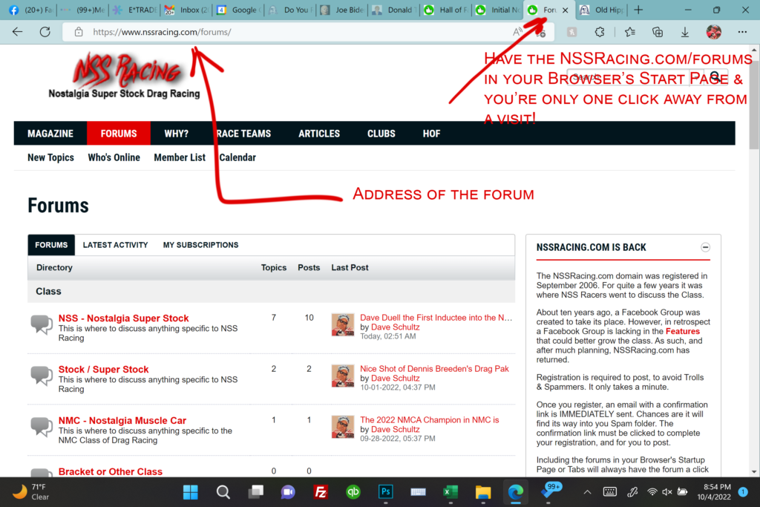Refresh the NSS Racing forums page

(x=45, y=32)
